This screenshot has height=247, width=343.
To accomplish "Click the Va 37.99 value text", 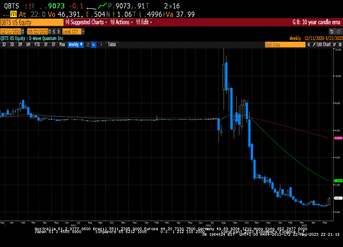I will tap(180, 14).
